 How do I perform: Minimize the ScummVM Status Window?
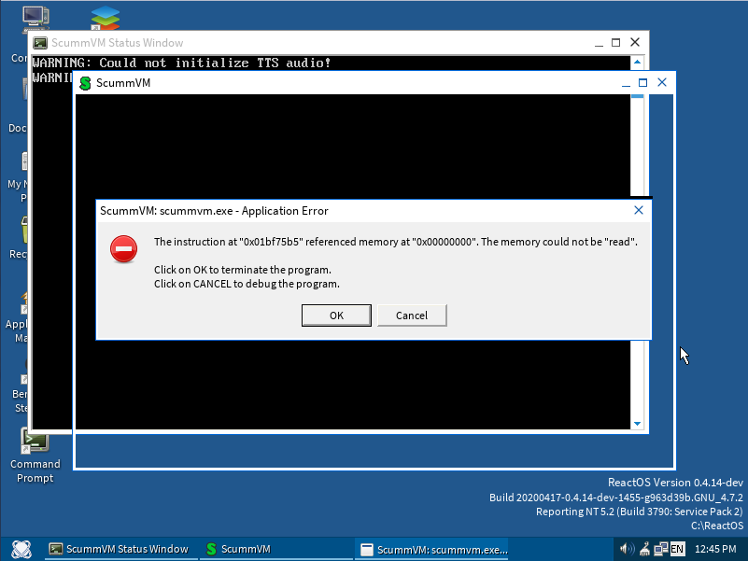[599, 43]
